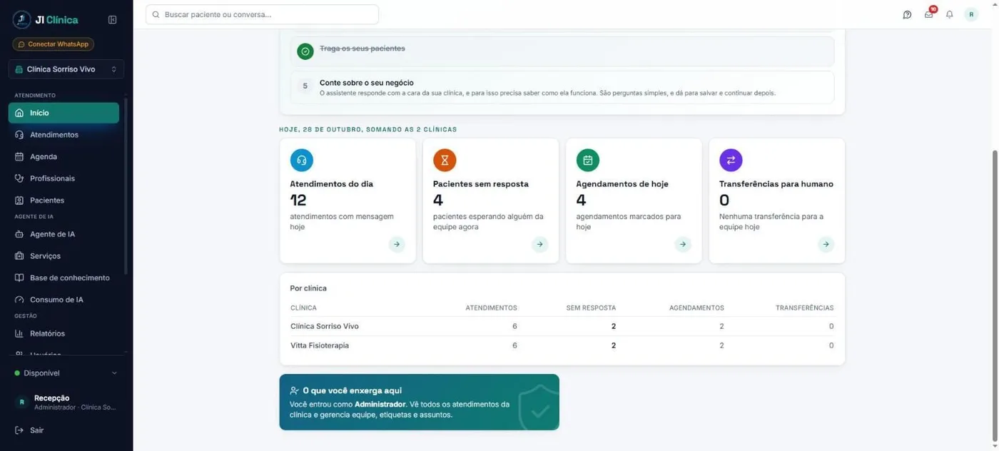Screen dimensions: 999x451
Task: Open Atendimentos in sidebar
Action: tap(64, 135)
